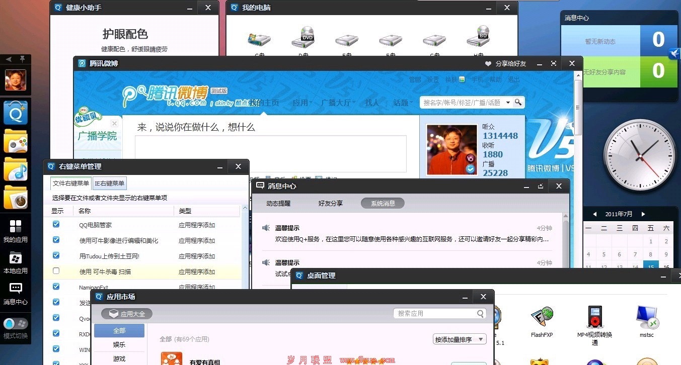
Task: Click the 设置 link in 腾讯微博
Action: point(433,79)
